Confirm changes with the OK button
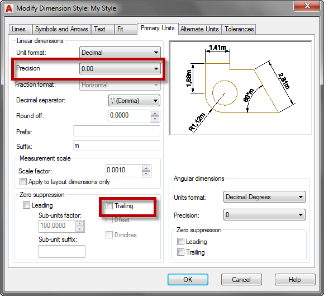Viewport: 324px width, 296px height. [x=188, y=280]
